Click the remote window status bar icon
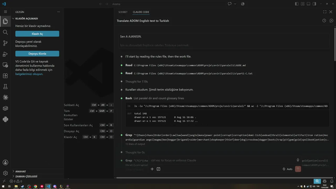336x189 pixels. pyautogui.click(x=4, y=181)
